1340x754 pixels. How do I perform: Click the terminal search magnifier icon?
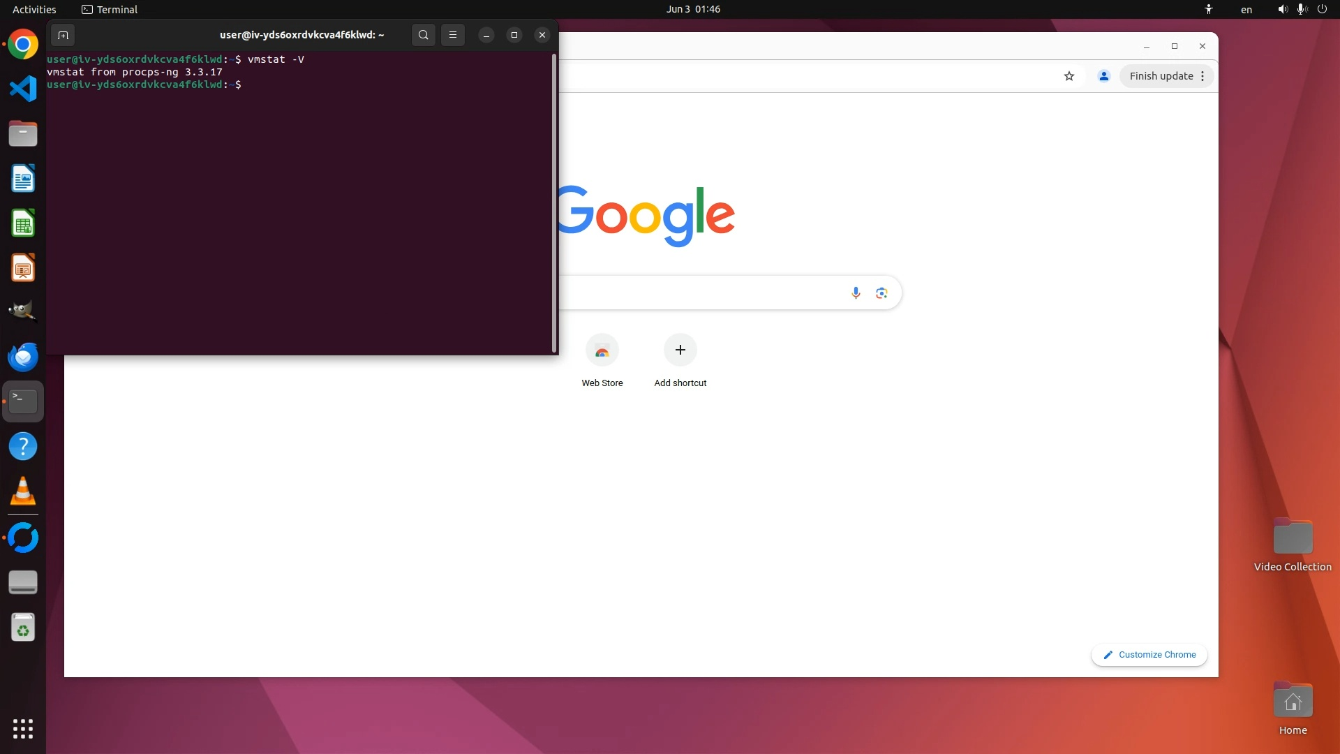423,35
